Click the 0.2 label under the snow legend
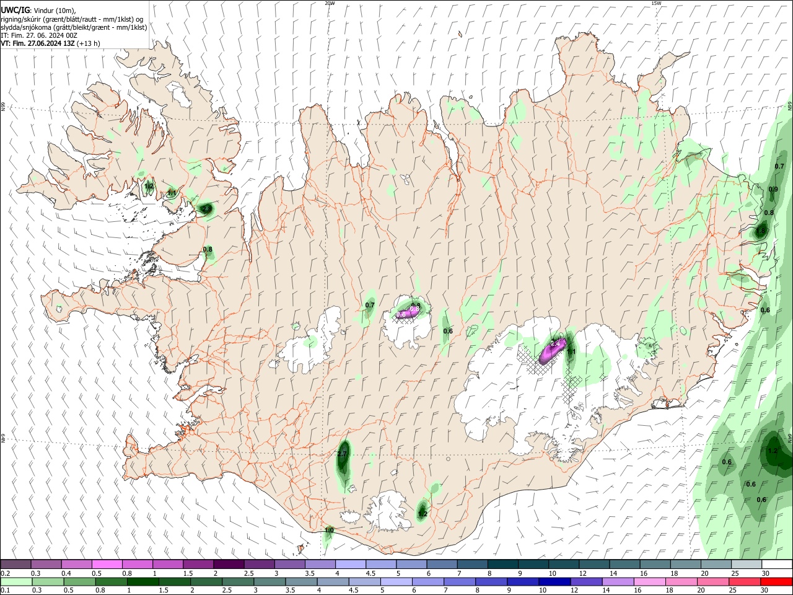Image resolution: width=793 pixels, height=595 pixels. [x=4, y=573]
